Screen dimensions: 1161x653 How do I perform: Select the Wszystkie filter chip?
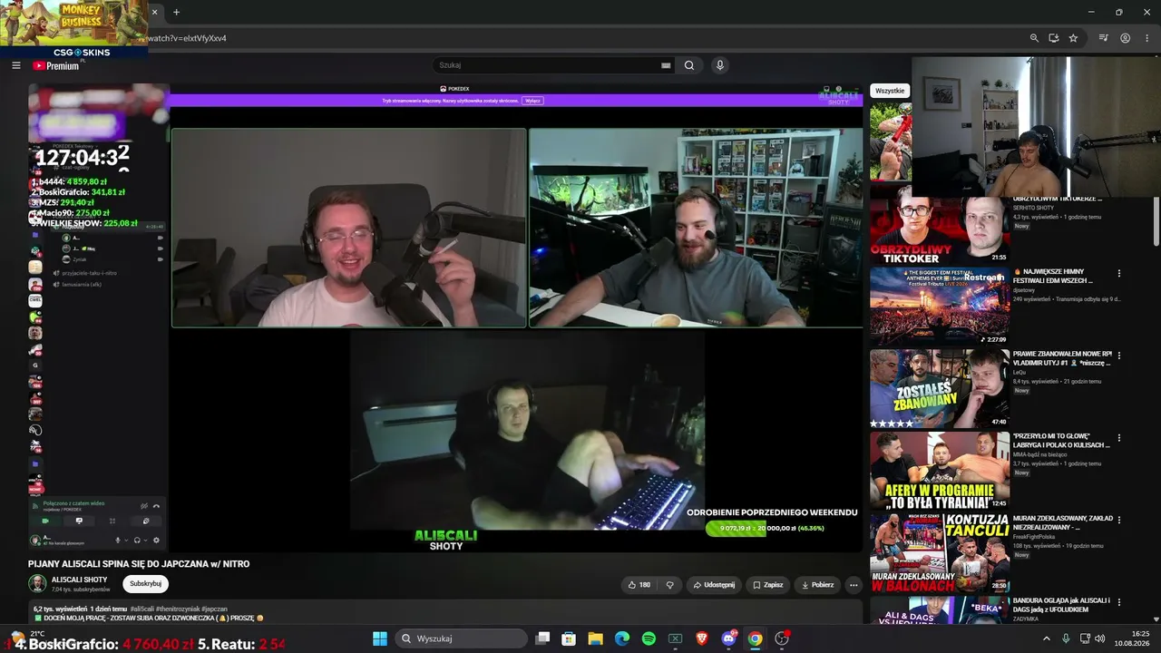[x=890, y=91]
